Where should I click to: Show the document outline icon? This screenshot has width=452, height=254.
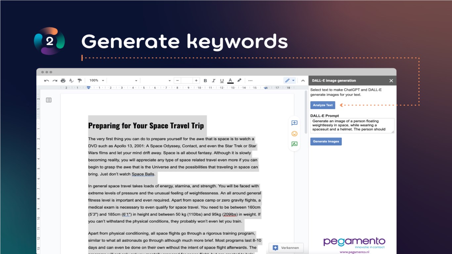coord(49,100)
